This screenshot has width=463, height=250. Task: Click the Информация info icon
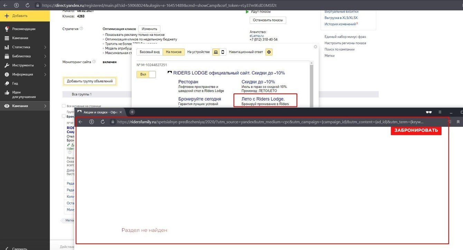point(7,74)
